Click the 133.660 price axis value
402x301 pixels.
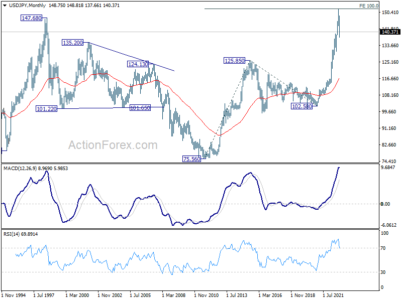click(x=390, y=45)
